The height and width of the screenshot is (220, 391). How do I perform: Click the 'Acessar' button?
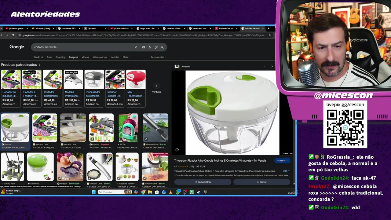282,161
